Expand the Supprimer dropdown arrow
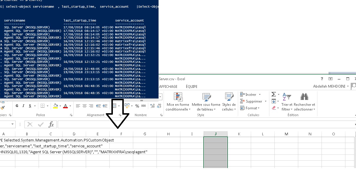Image resolution: width=356 pixels, height=191 pixels. [266, 101]
